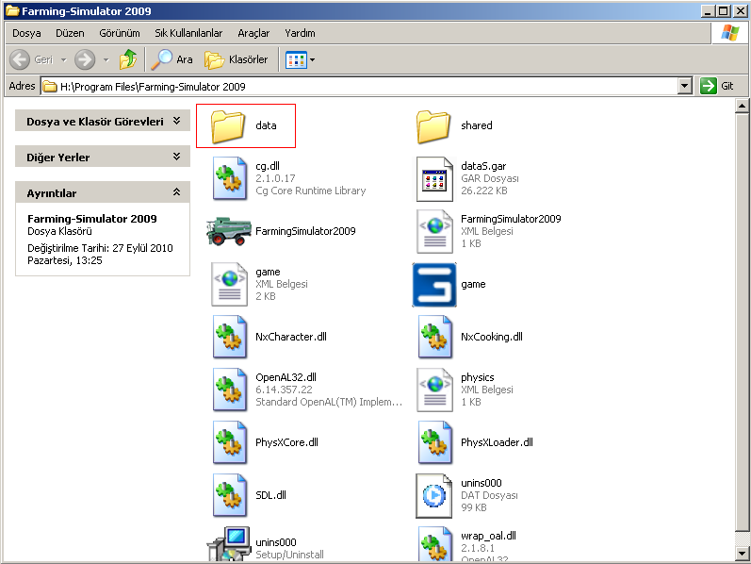Open the FarmingSimulator2009 harvester application icon
751x564 pixels.
pyautogui.click(x=229, y=231)
